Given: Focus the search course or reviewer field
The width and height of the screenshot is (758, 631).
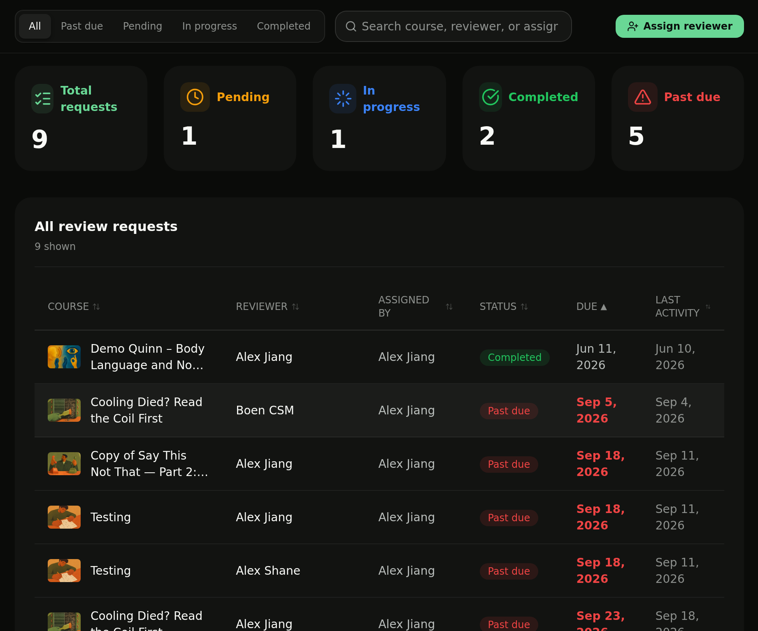Looking at the screenshot, I should point(453,26).
